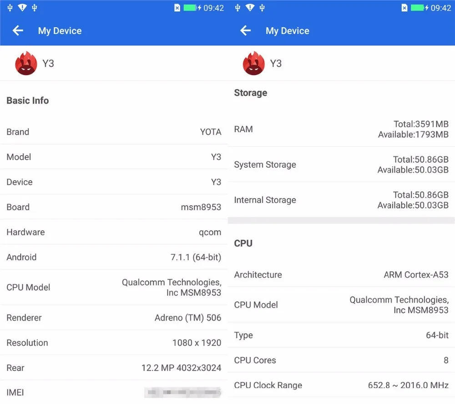Select the Type value 64-bit
This screenshot has height=404, width=455.
click(437, 335)
